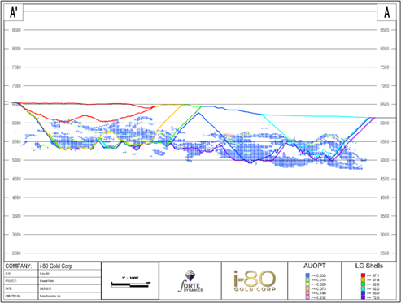Image resolution: width=401 pixels, height=303 pixels.
Task: Click the right axis 3500 label
Action: tap(384, 216)
